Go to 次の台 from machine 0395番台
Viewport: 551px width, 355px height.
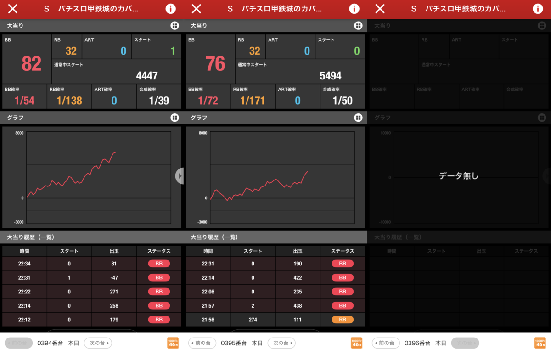[281, 343]
